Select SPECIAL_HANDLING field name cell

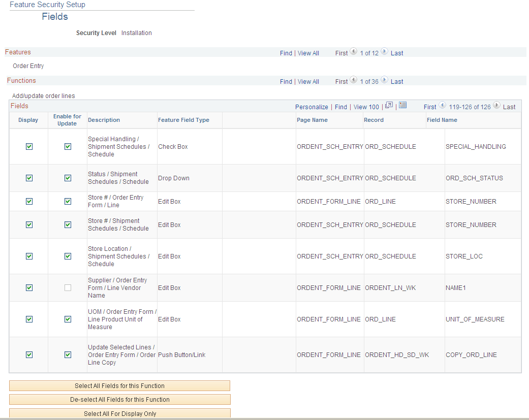tap(476, 147)
